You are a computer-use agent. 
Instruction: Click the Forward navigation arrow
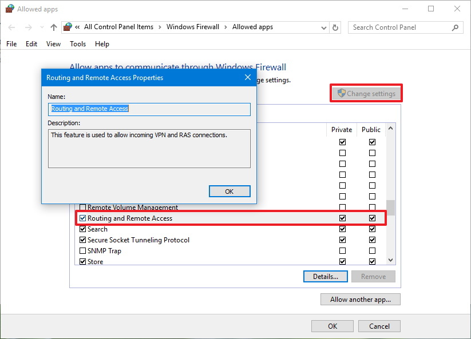pos(28,27)
